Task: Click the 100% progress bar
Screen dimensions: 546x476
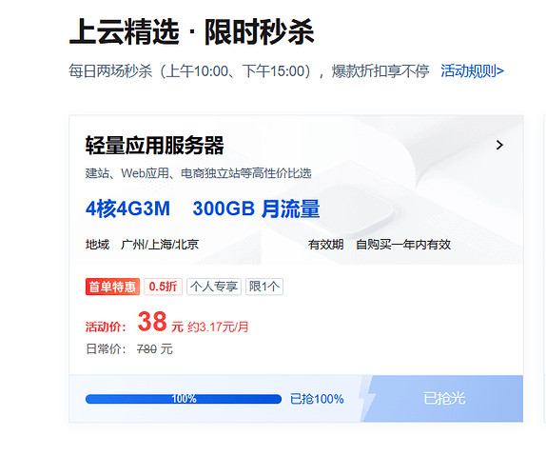Action: 184,399
